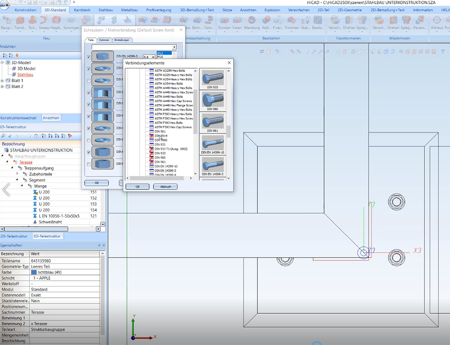Select DIN 931 in the fastener tree
This screenshot has width=450, height=345.
coord(160,144)
